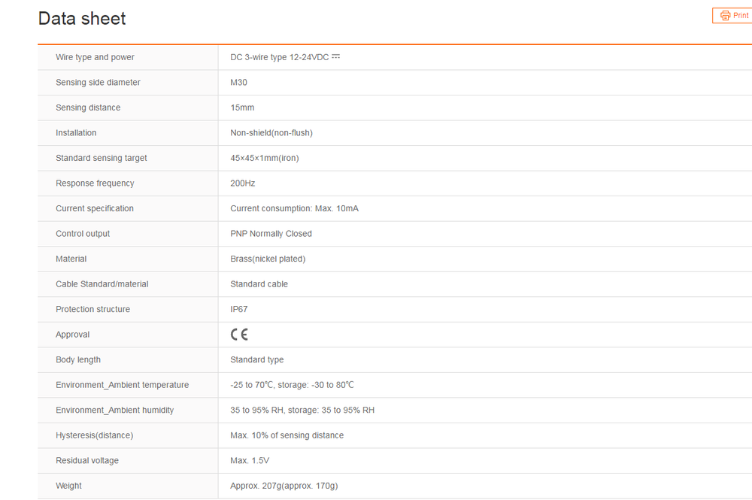Click the 15mm sensing distance value
Screen dimensions: 752x500
(242, 108)
